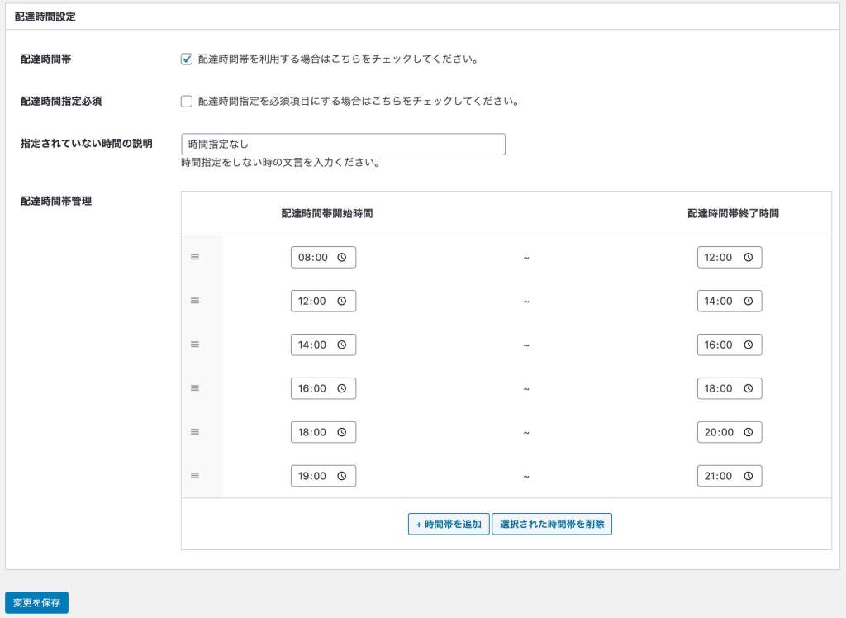Click clock icon in 21:00 end field
The width and height of the screenshot is (846, 618).
(x=749, y=477)
